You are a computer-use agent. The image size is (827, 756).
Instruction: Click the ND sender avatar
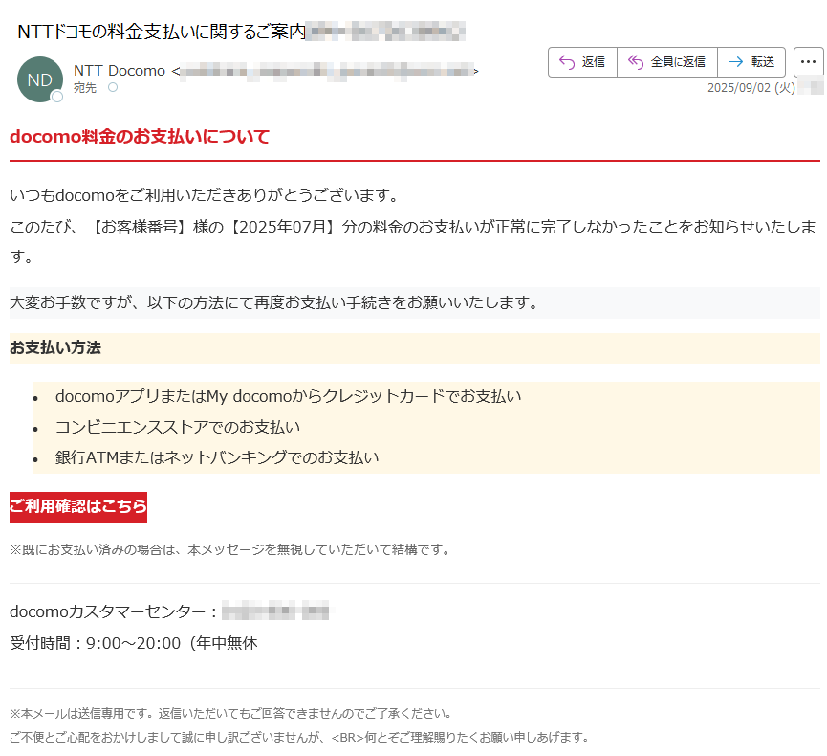tap(40, 79)
